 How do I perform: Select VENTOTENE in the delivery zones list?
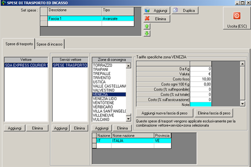(x=109, y=103)
